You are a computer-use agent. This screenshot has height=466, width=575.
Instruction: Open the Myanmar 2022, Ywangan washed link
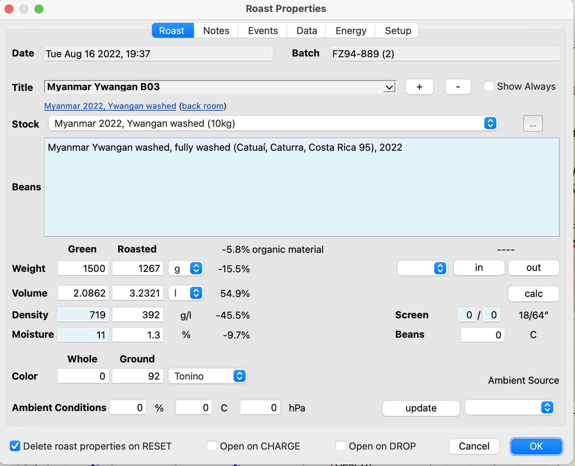tap(110, 106)
